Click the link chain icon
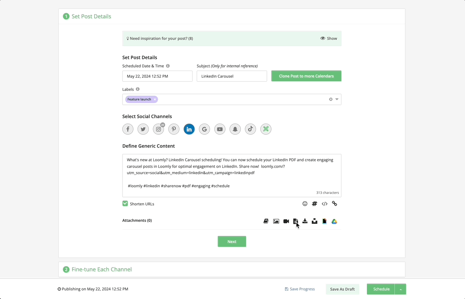This screenshot has height=299, width=465. [334, 204]
